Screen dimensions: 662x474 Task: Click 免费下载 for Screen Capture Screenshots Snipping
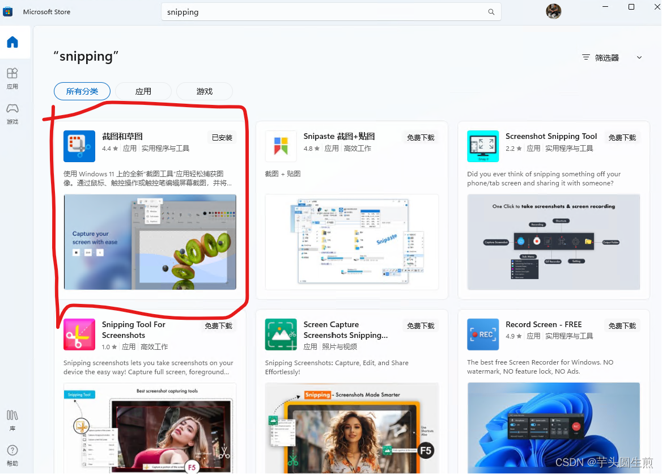point(421,325)
